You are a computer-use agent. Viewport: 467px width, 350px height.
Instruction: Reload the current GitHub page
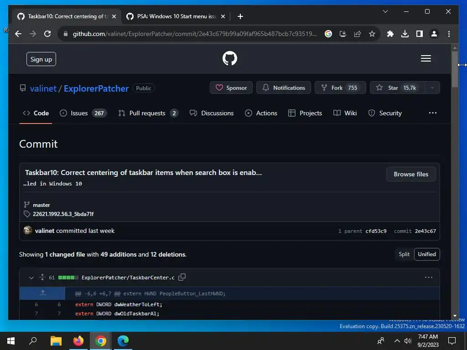(47, 34)
